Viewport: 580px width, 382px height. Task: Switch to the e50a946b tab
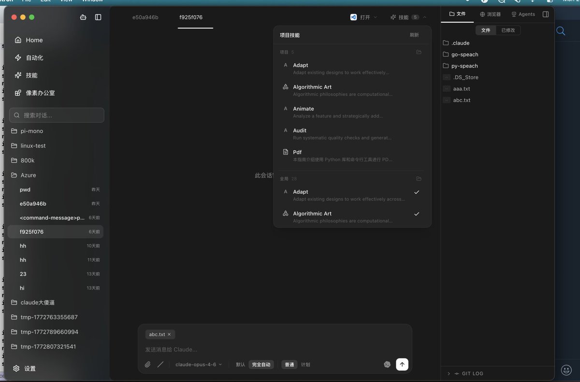[145, 17]
